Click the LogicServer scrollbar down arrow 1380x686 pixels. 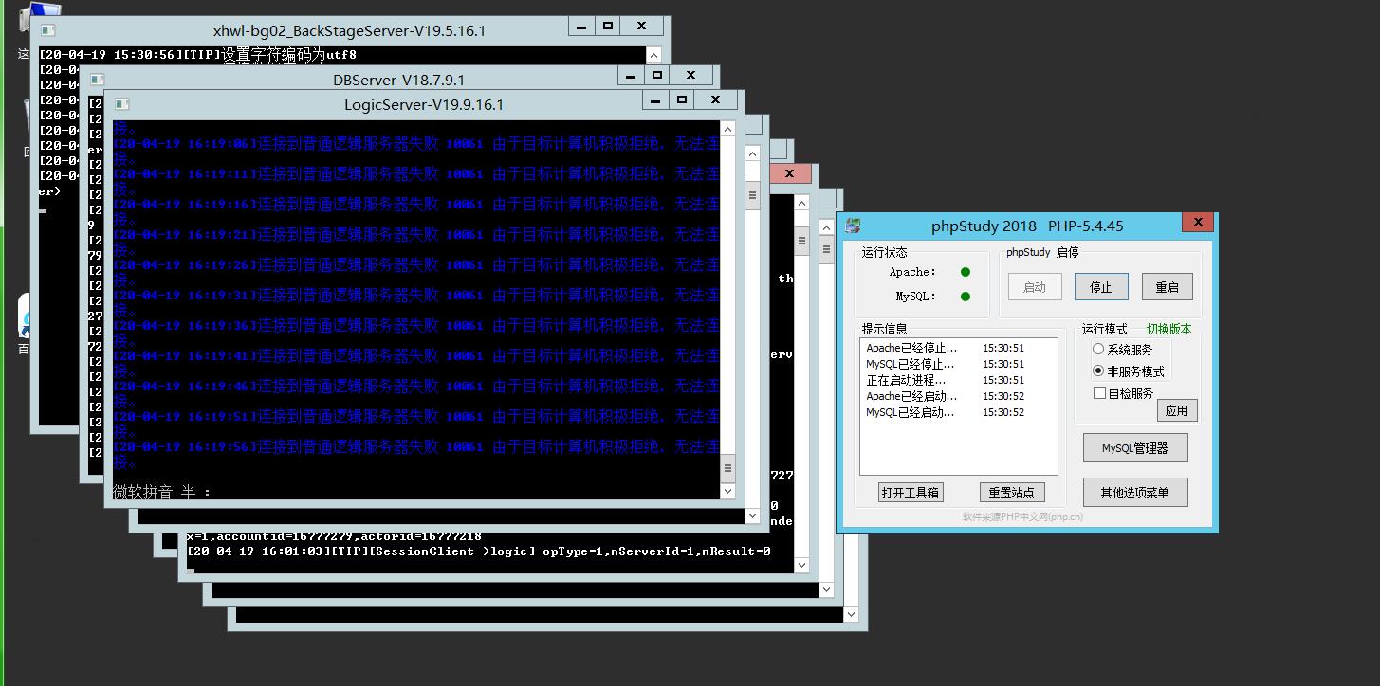click(x=727, y=491)
